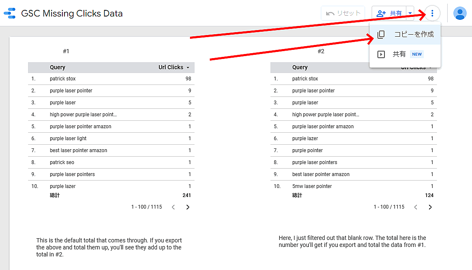Go to previous page in table #1
Image resolution: width=472 pixels, height=270 pixels.
tap(173, 207)
